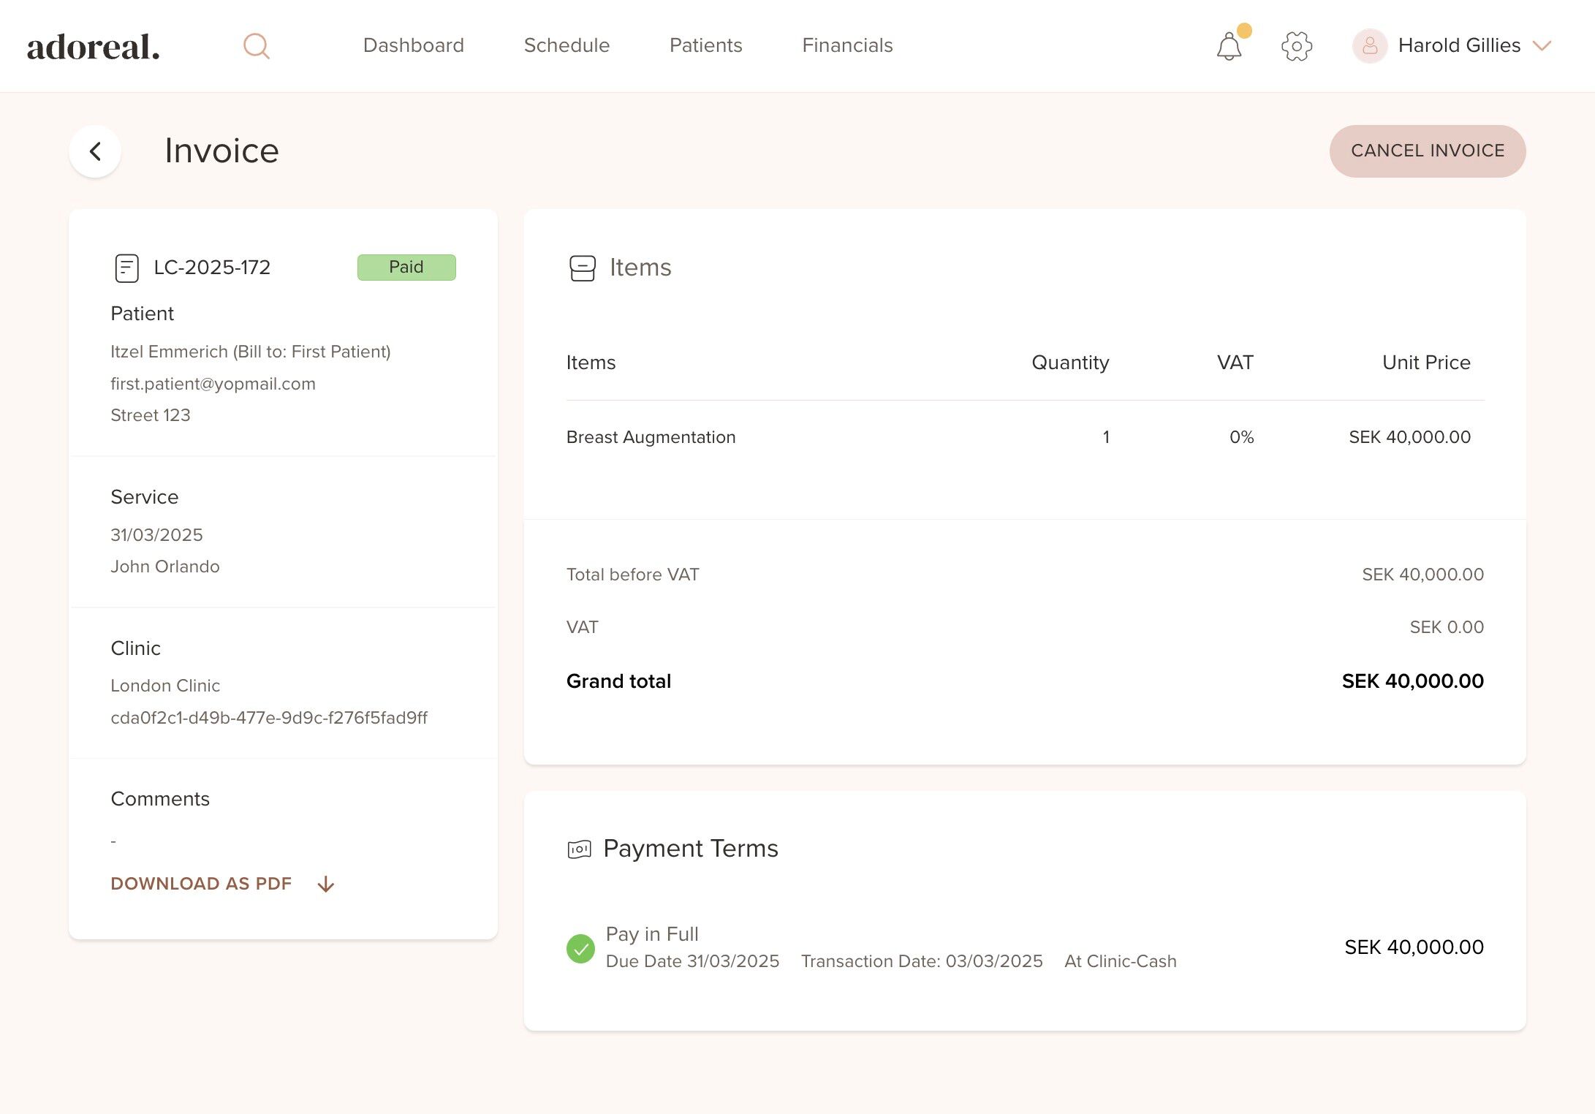Click the adoreal logo
Image resolution: width=1595 pixels, height=1114 pixels.
[x=94, y=47]
